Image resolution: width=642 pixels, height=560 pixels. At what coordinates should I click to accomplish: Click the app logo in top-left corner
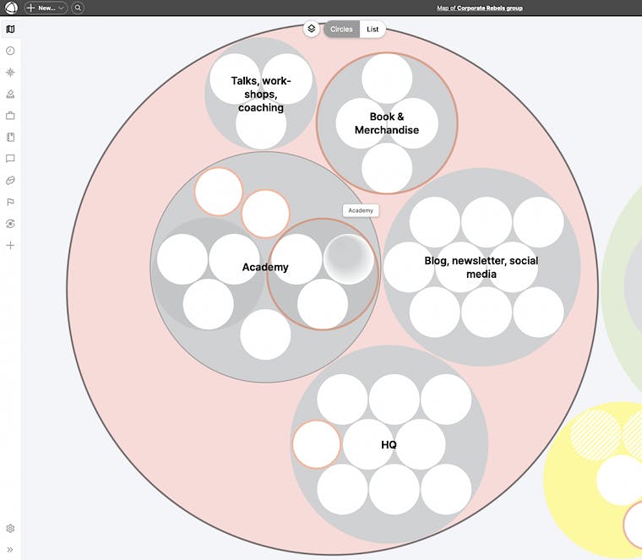click(x=10, y=8)
